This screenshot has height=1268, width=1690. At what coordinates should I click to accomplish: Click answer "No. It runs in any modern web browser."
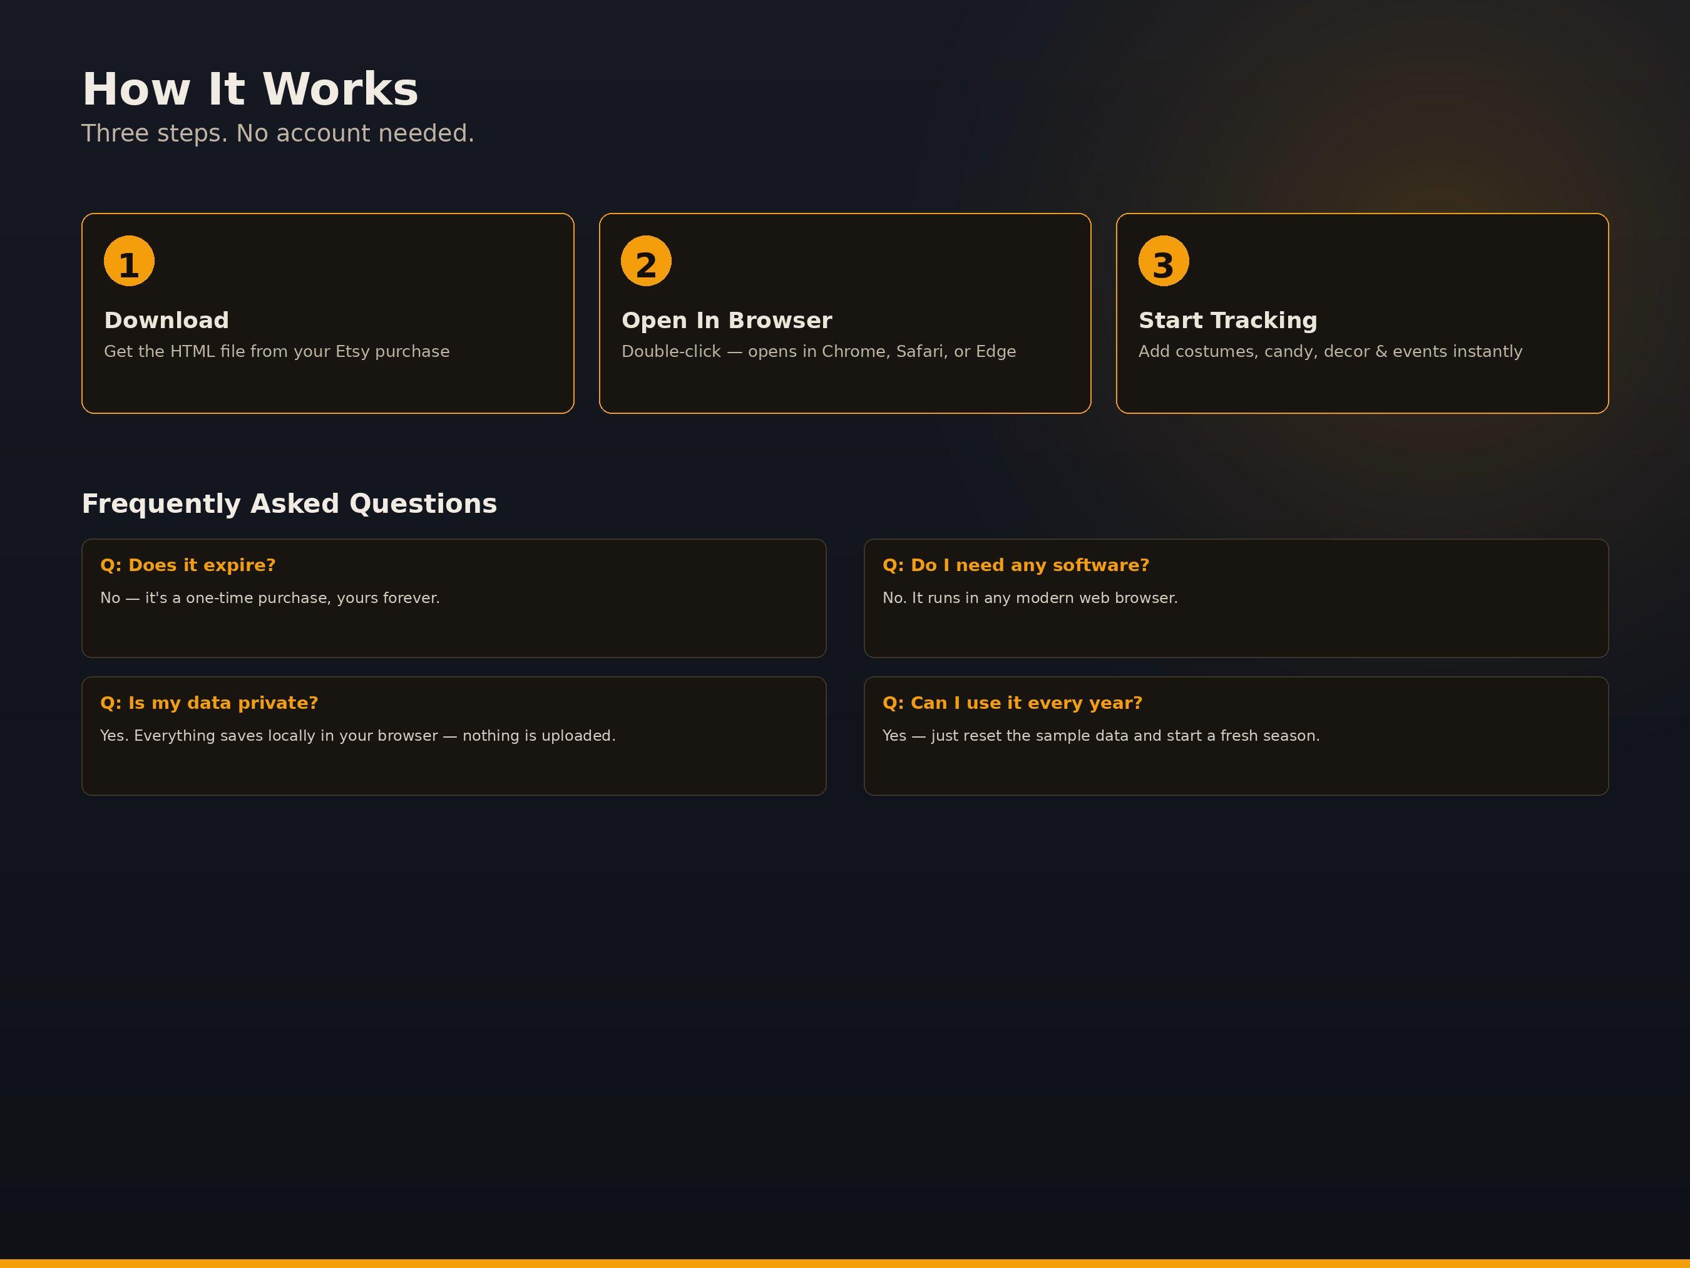click(1030, 598)
